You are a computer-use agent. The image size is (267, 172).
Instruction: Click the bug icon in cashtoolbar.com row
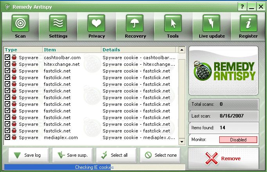(x=14, y=57)
